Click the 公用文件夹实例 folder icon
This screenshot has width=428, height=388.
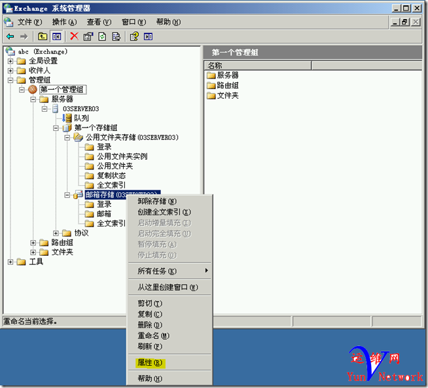pos(89,156)
